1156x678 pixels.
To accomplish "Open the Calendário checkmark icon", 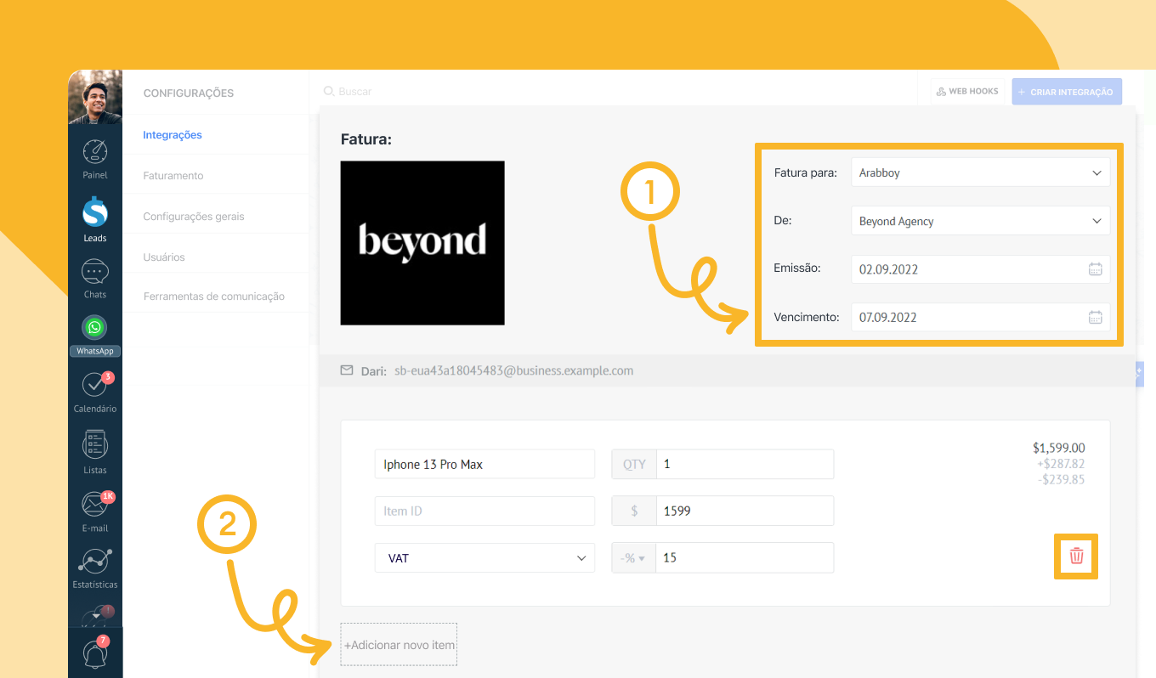I will [x=95, y=385].
